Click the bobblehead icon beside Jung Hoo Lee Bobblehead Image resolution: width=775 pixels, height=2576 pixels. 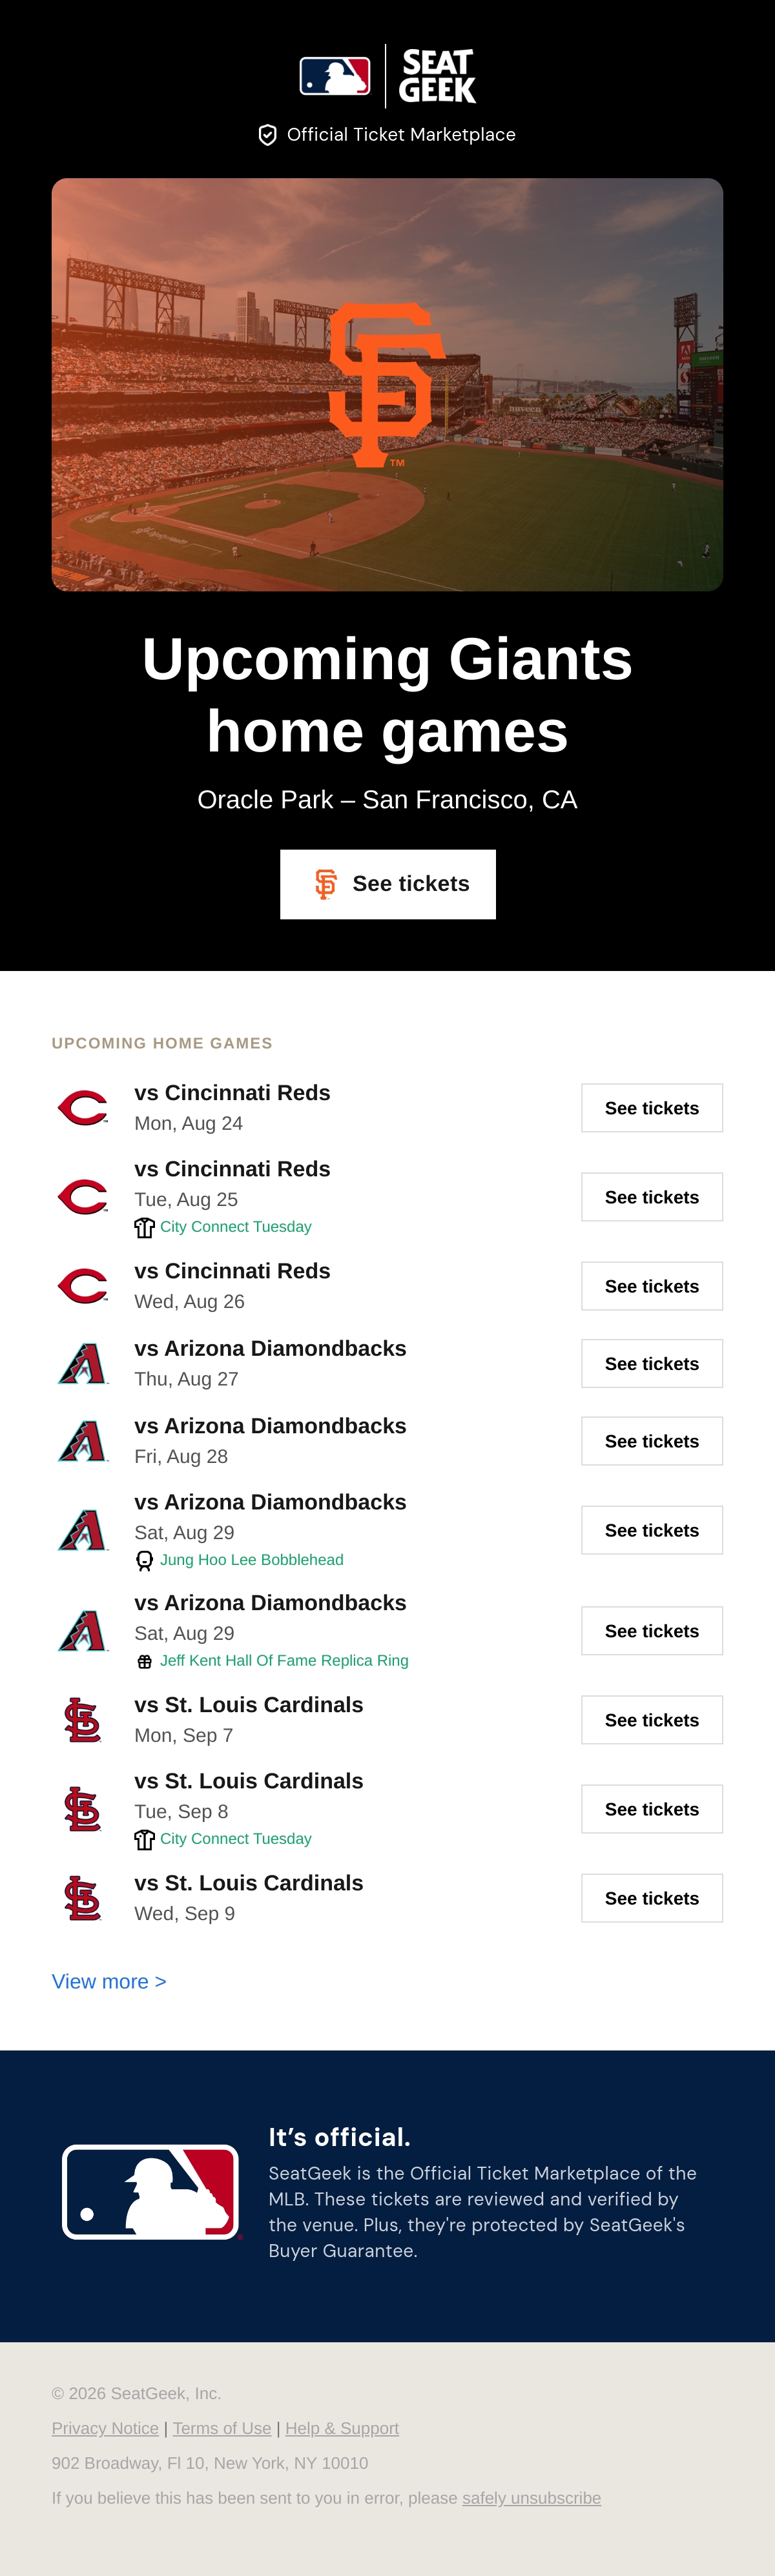[x=145, y=1560]
